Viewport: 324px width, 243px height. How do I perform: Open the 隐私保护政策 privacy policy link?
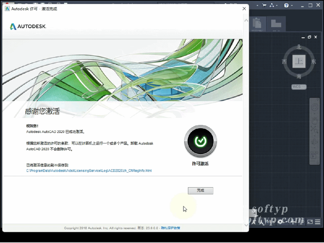point(170,228)
